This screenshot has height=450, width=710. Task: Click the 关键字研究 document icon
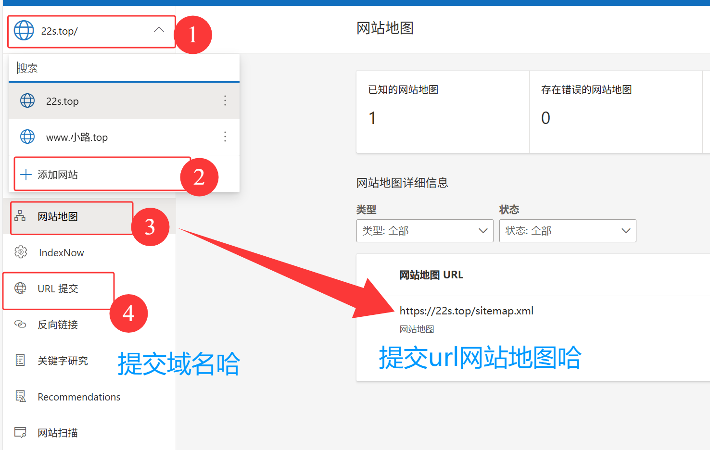coord(20,360)
